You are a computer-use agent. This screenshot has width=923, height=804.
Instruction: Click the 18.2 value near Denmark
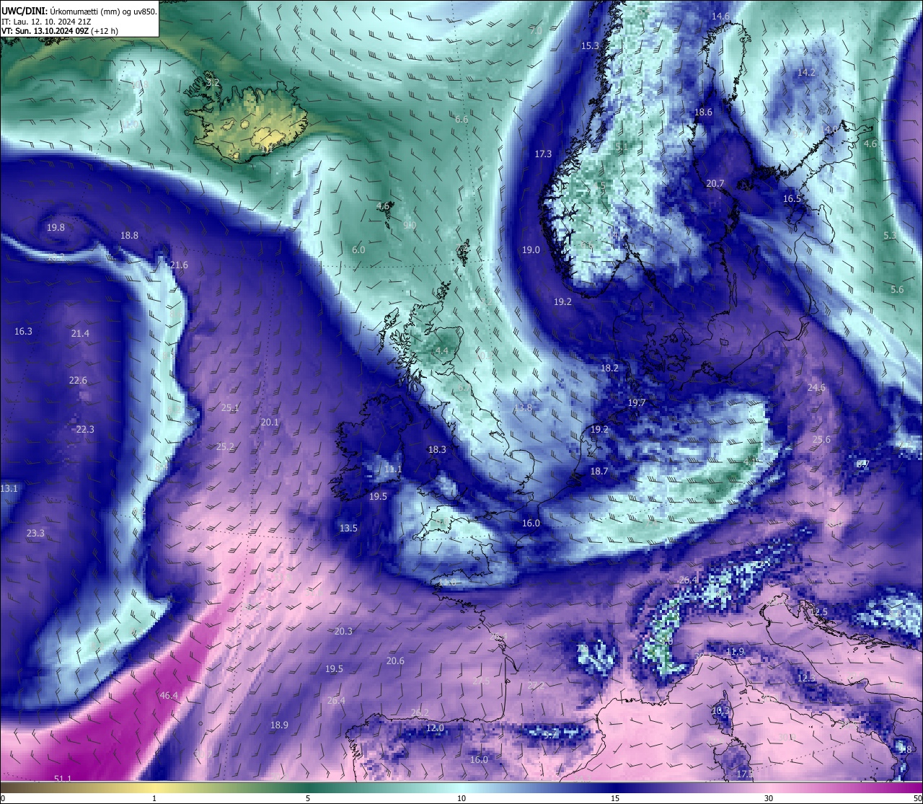(609, 368)
